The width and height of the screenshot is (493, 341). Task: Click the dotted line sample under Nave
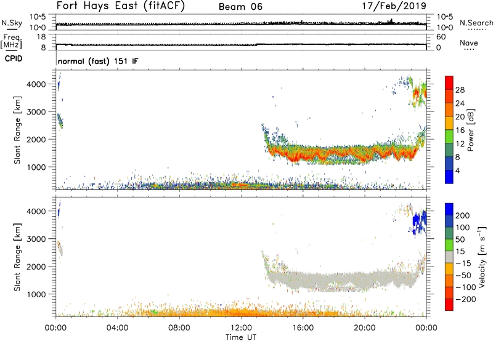(469, 49)
